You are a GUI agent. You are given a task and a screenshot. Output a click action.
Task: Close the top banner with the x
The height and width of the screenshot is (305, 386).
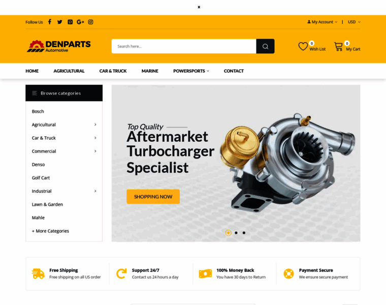coord(199,7)
